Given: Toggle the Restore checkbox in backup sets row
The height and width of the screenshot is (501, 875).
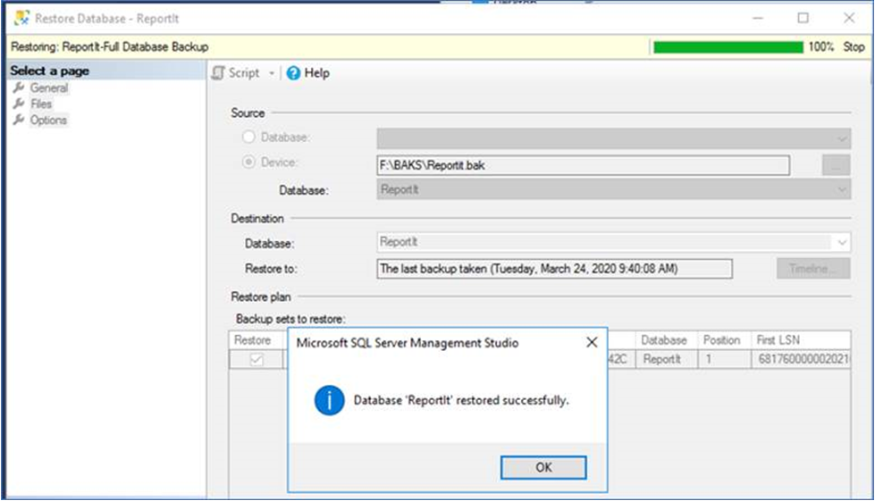Looking at the screenshot, I should coord(257,359).
